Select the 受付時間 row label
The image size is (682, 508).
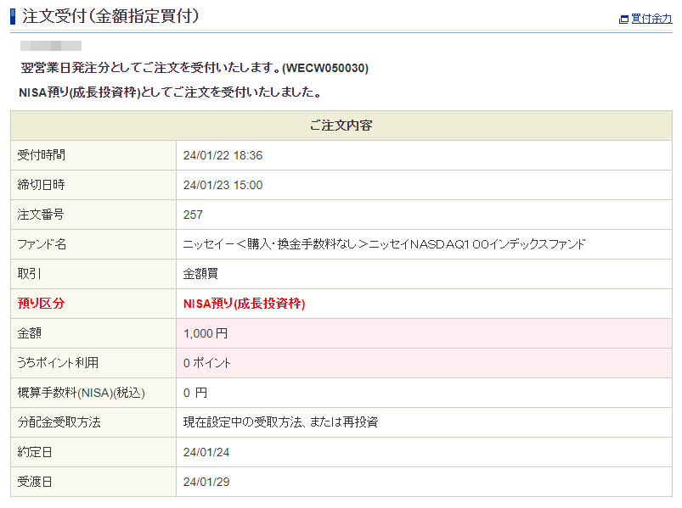(x=42, y=155)
